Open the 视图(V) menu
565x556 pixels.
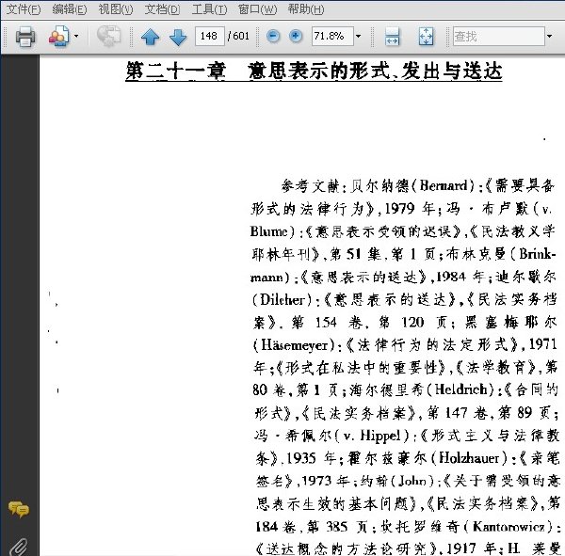[x=116, y=9]
